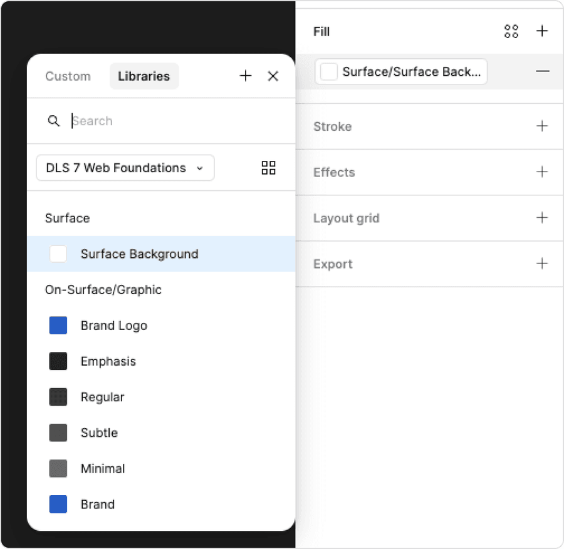
Task: Add a new Stroke with plus icon
Action: click(x=541, y=126)
